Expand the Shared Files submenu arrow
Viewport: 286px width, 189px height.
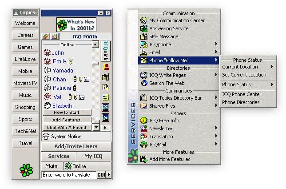(216, 105)
